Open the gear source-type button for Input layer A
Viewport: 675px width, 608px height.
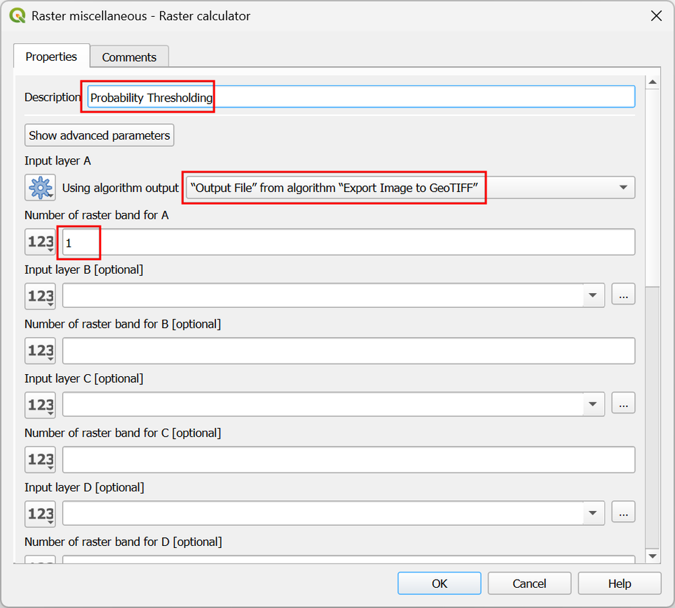(40, 187)
